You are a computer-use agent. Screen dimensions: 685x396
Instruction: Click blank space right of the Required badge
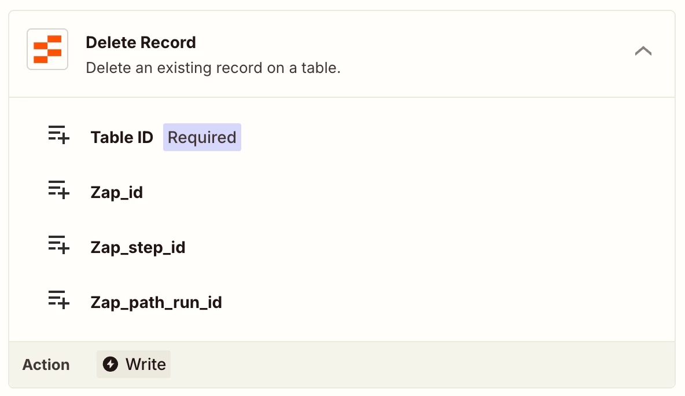tap(454, 137)
